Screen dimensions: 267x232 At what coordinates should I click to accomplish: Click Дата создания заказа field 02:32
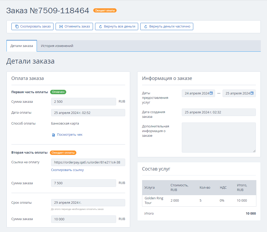219,112
